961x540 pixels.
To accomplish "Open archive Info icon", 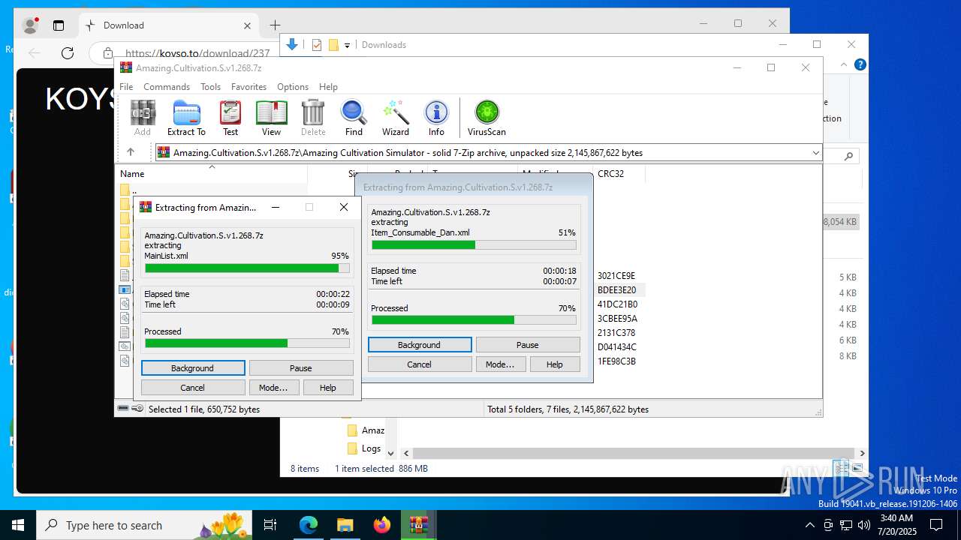I will (x=436, y=118).
